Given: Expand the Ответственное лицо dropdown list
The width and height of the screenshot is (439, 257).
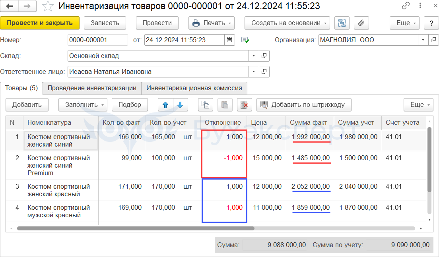Looking at the screenshot, I should tap(254, 72).
